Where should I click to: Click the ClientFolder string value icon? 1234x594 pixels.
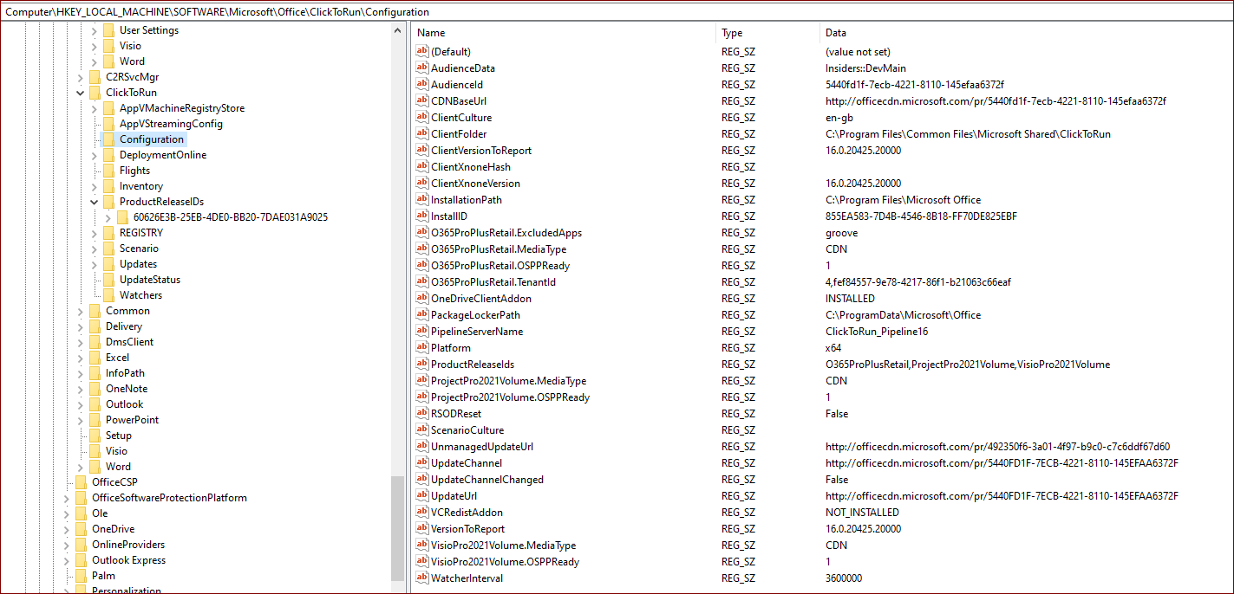[422, 134]
